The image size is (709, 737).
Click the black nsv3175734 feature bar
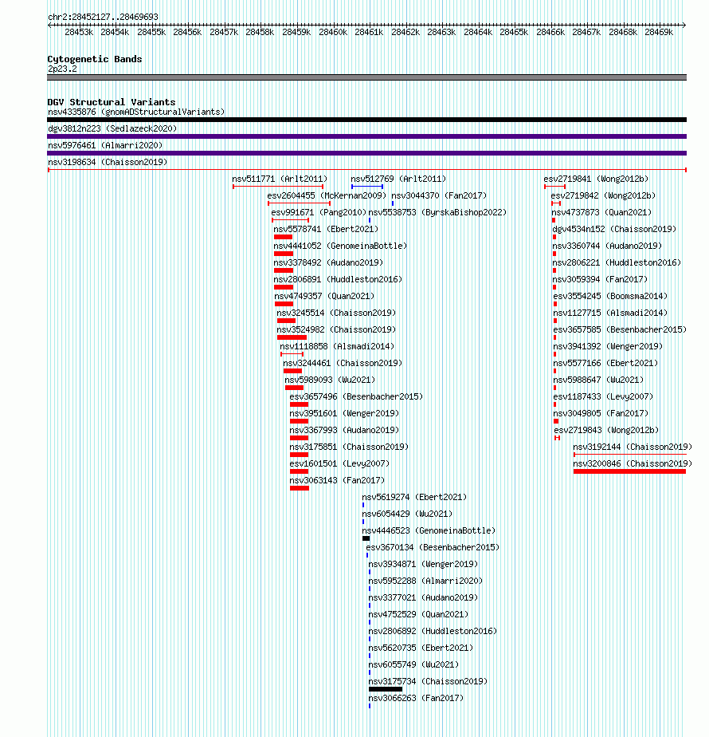[x=386, y=689]
